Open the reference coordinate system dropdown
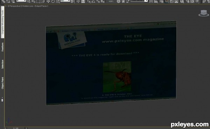The image size is (210, 129). click(65, 1)
